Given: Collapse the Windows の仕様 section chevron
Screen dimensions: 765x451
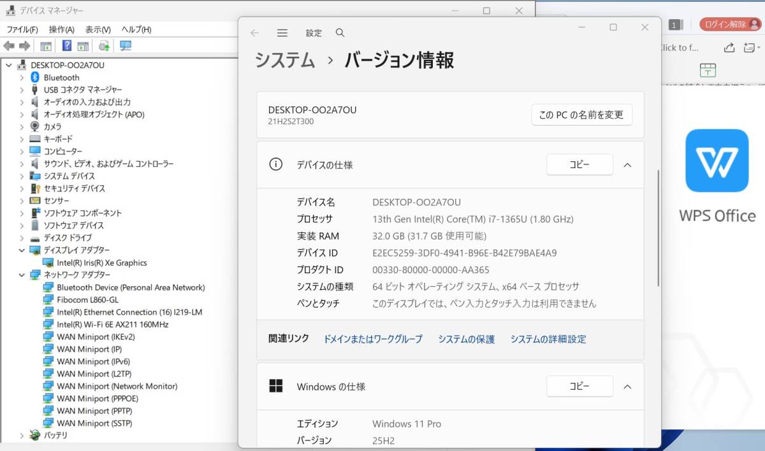Looking at the screenshot, I should (627, 387).
